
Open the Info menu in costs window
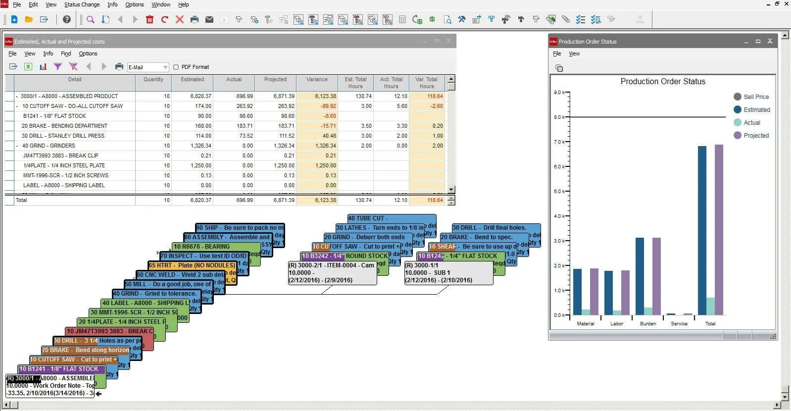48,53
